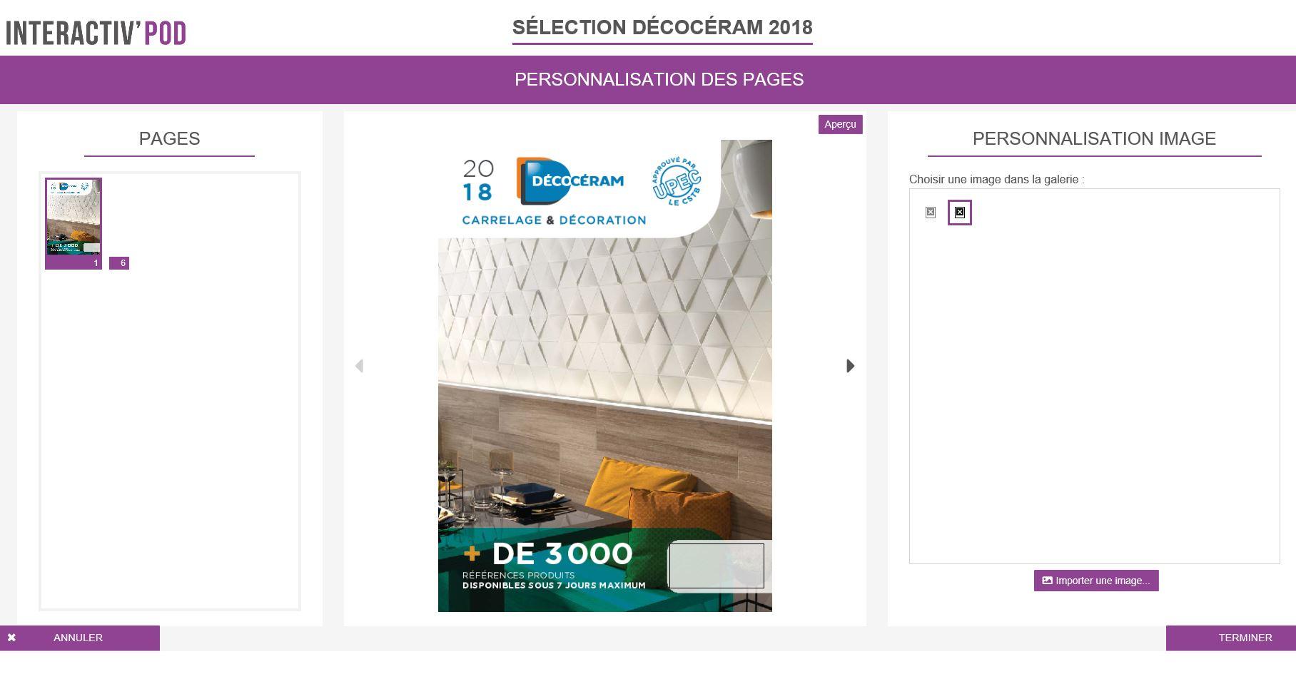Open the Aperçu preview
Image resolution: width=1296 pixels, height=674 pixels.
point(840,124)
